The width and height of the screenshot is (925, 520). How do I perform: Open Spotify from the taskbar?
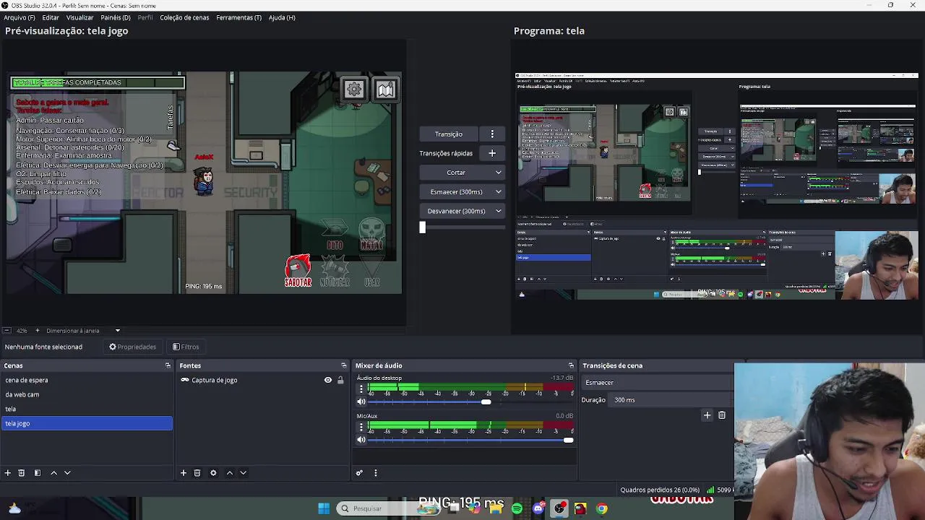point(517,508)
